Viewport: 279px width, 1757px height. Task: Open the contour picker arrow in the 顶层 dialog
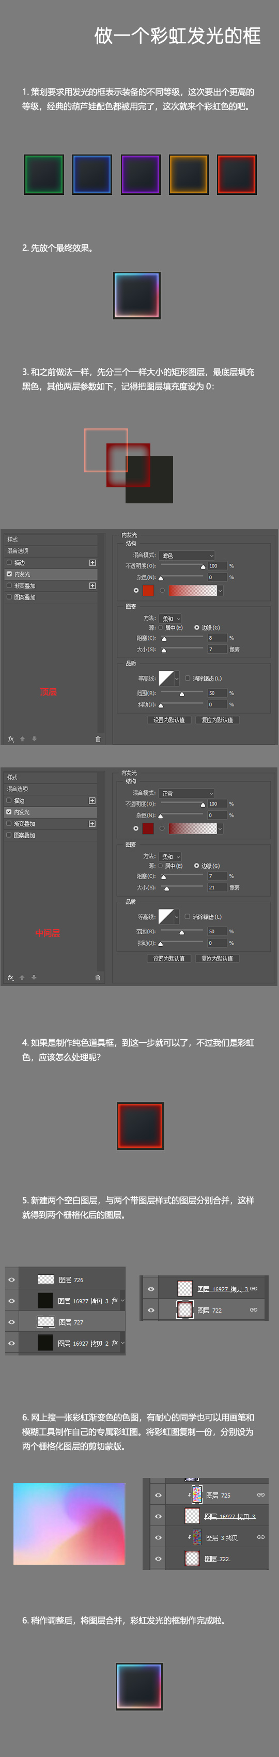coord(177,679)
